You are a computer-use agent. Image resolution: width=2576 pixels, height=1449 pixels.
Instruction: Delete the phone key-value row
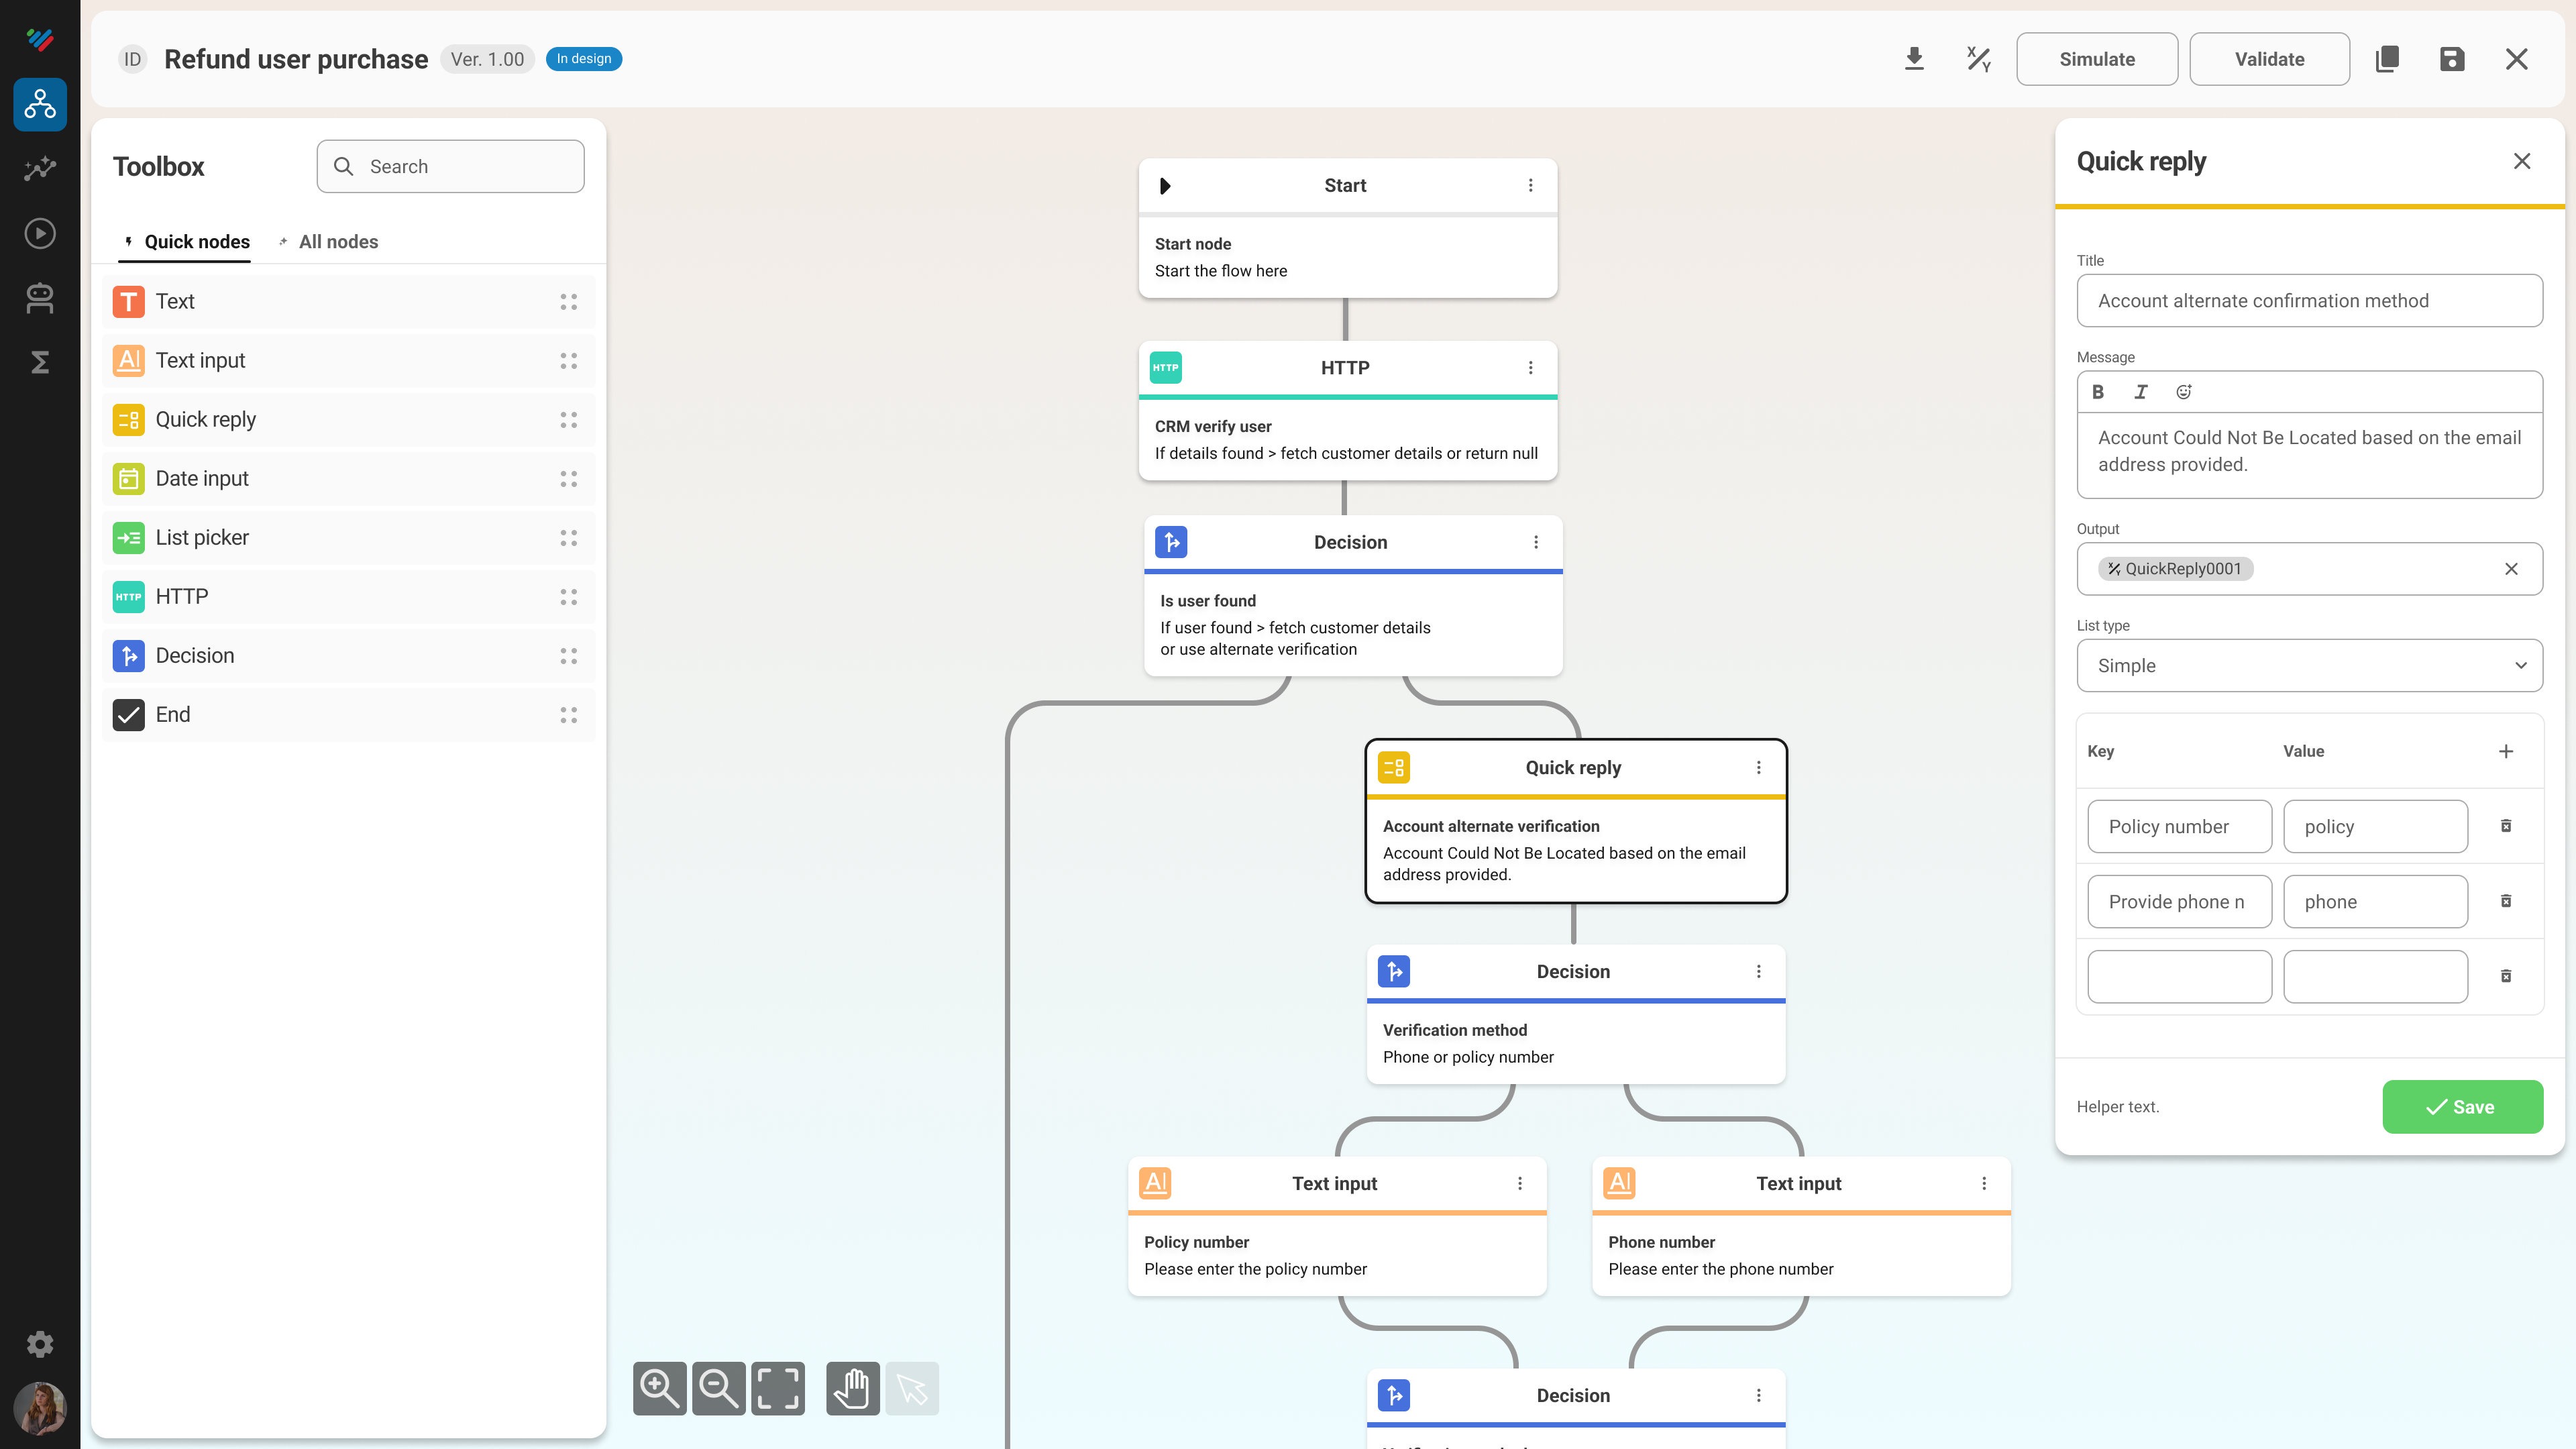tap(2506, 901)
